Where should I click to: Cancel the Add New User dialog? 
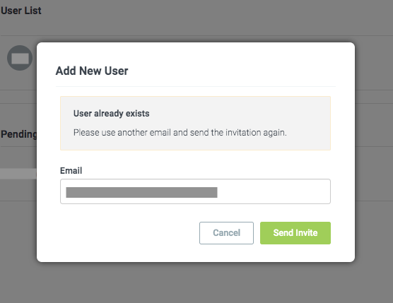point(226,233)
